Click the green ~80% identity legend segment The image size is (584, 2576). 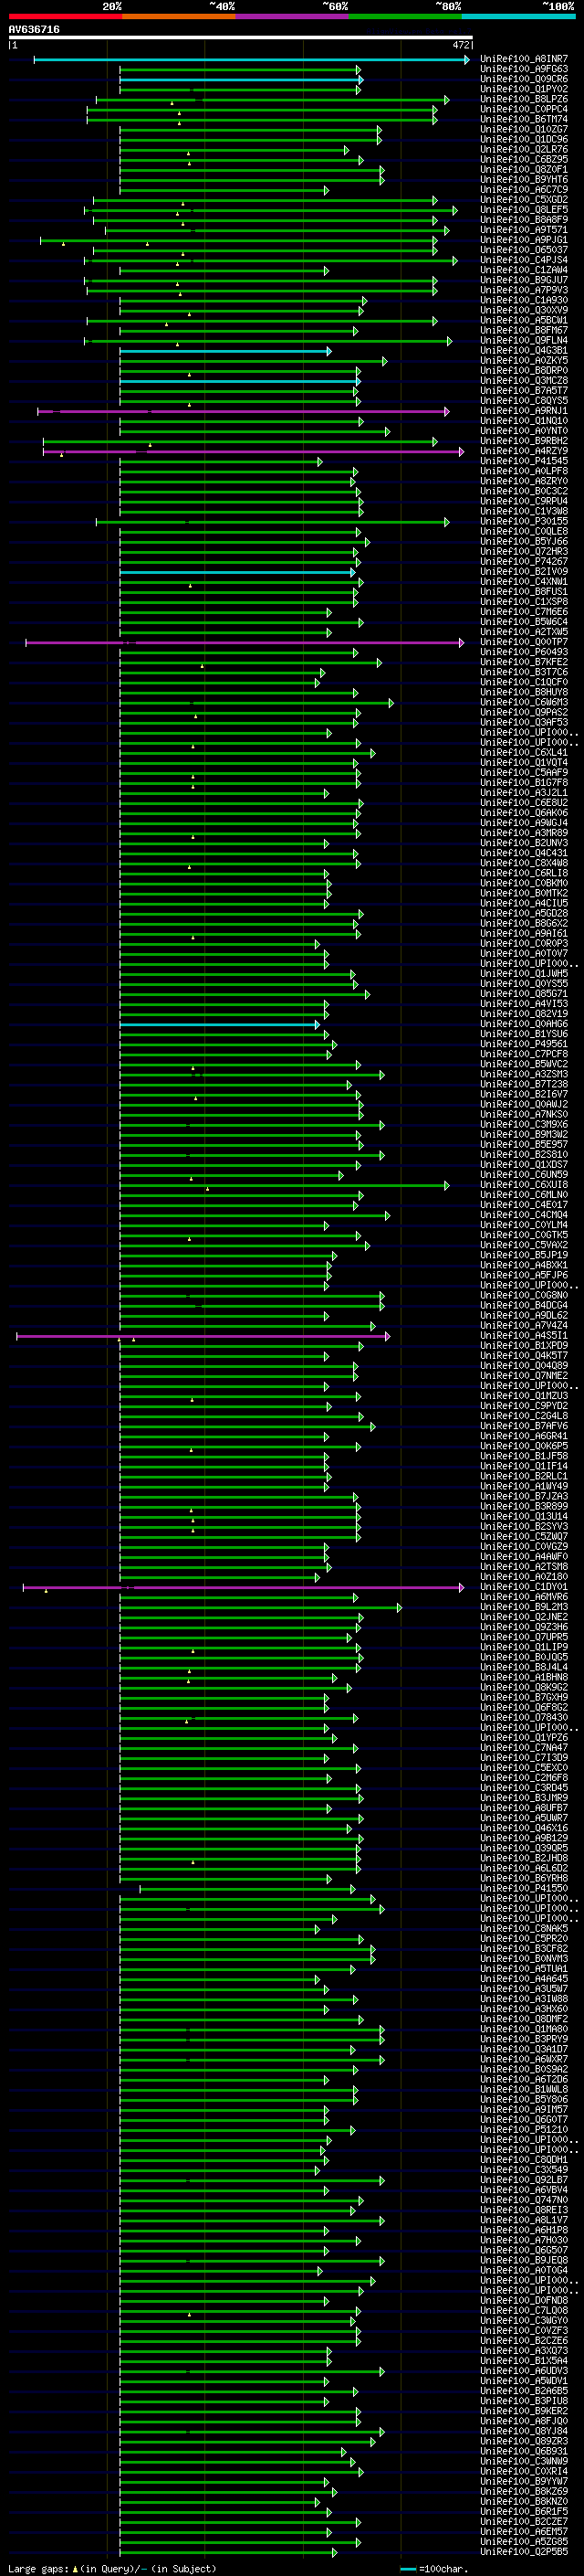405,16
